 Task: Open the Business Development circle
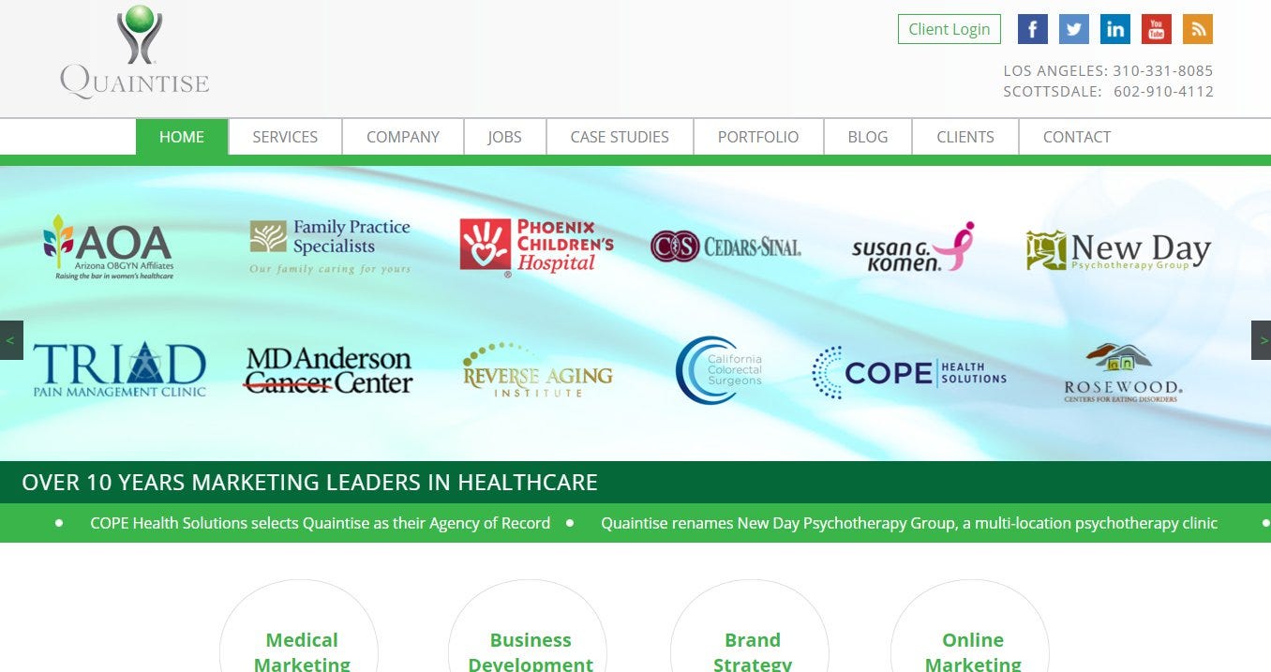tap(530, 626)
